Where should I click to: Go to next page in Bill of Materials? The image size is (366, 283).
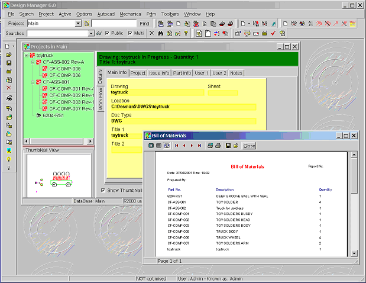[192, 146]
